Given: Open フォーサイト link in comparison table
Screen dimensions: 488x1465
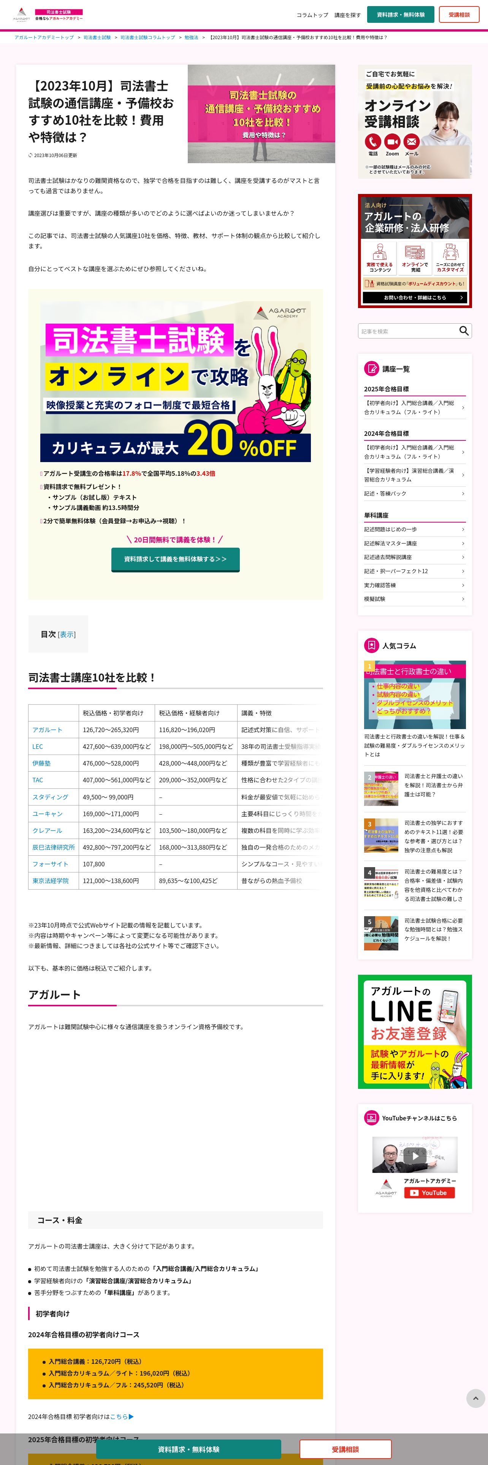Looking at the screenshot, I should pos(50,864).
